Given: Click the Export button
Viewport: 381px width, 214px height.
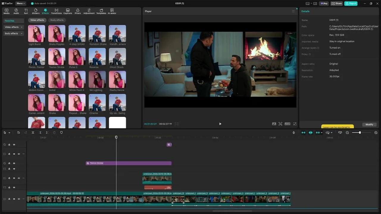Looking at the screenshot, I should 351,4.
